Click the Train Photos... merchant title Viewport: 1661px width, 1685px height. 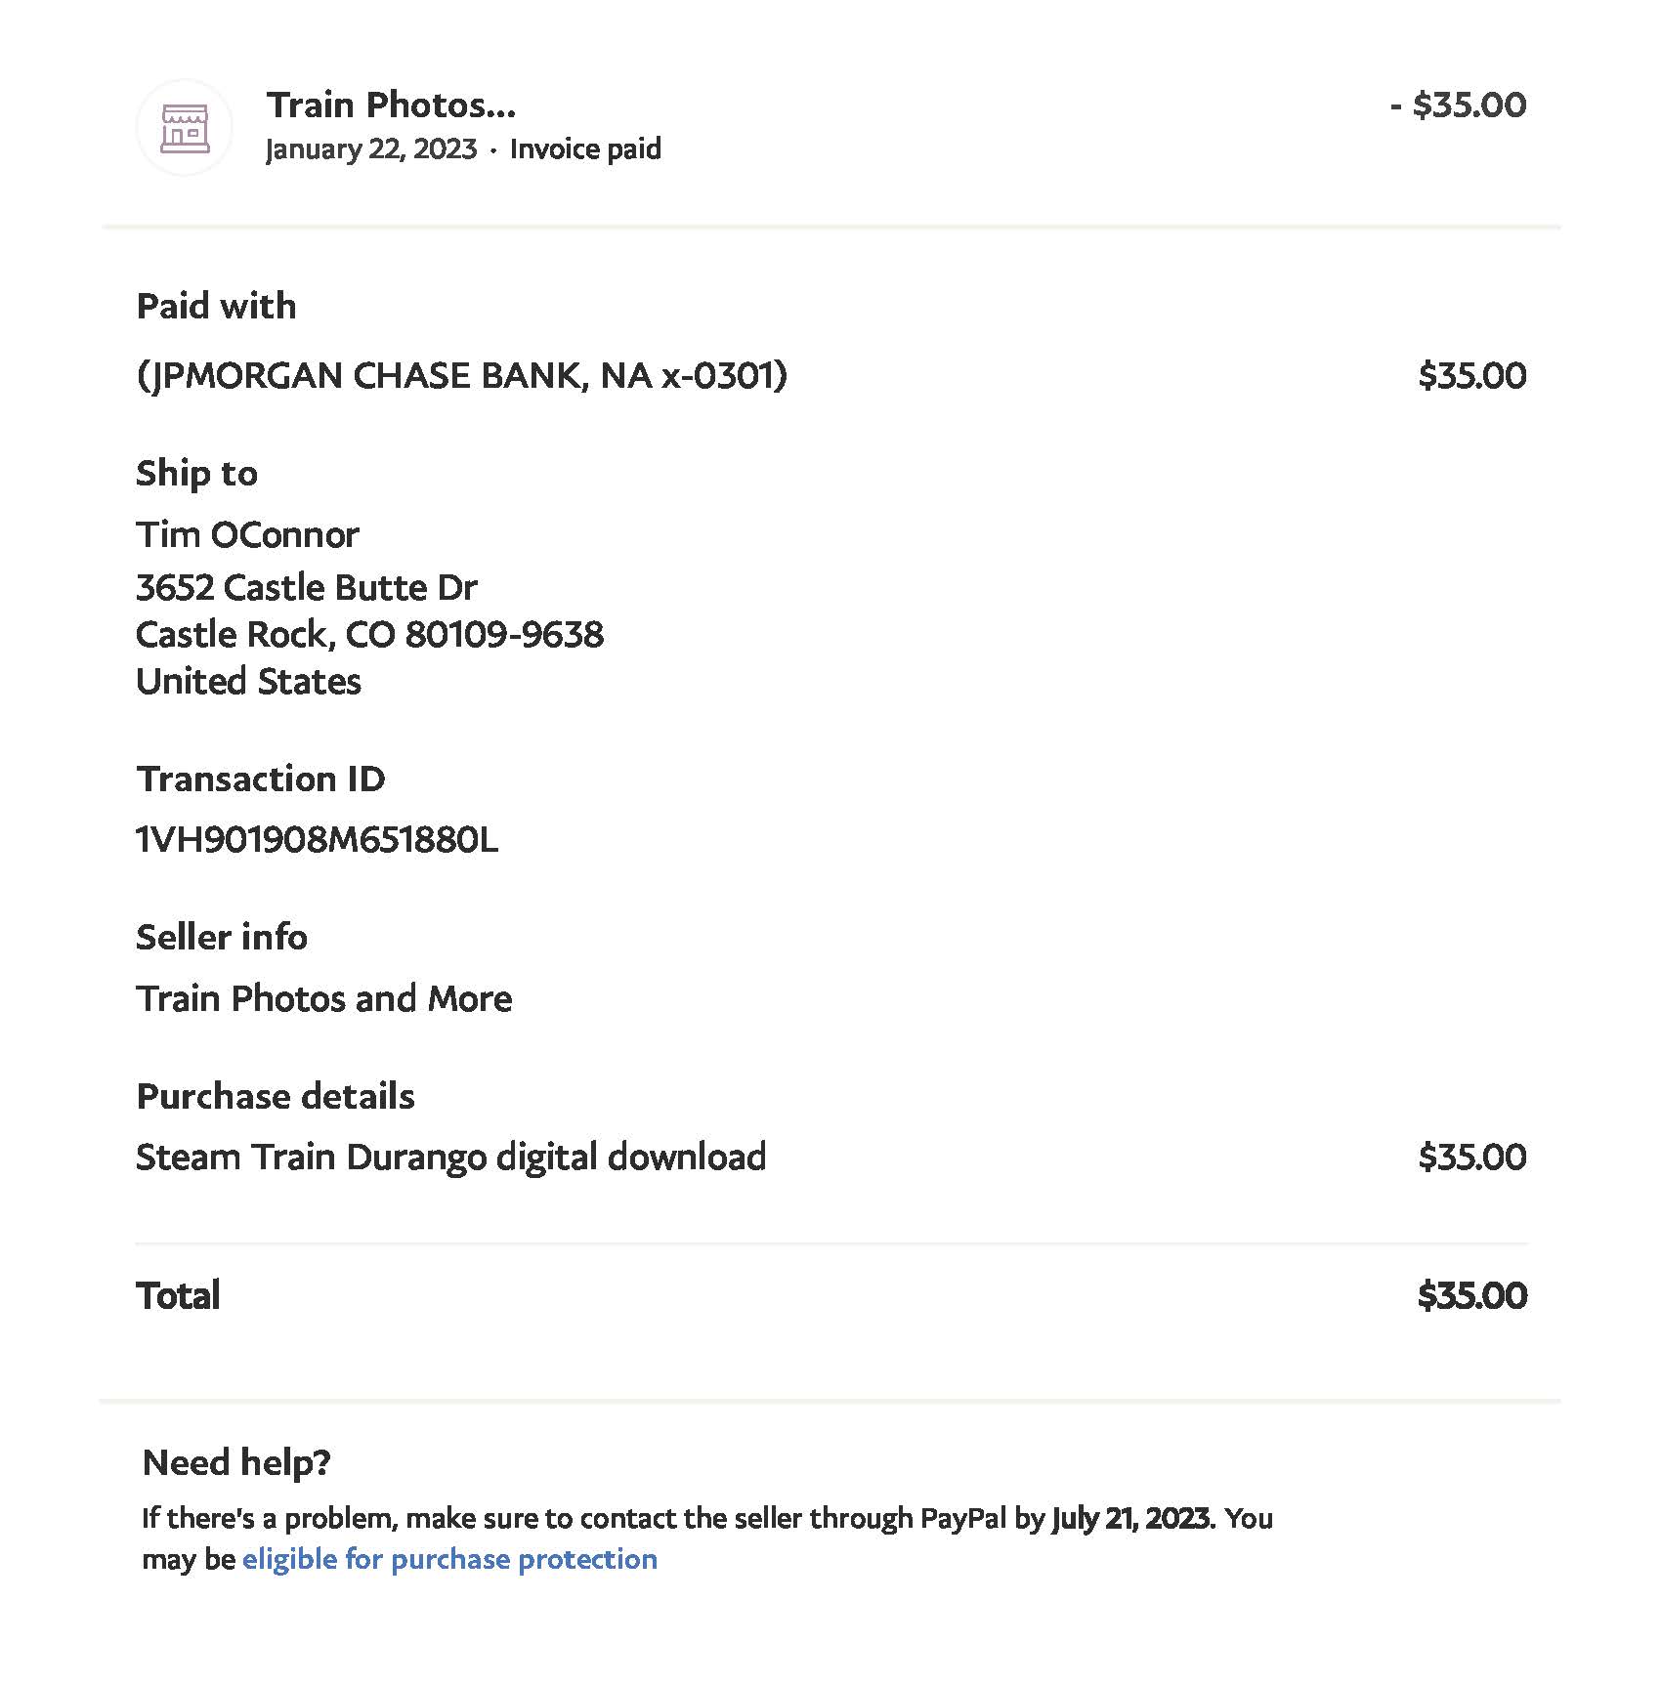391,105
